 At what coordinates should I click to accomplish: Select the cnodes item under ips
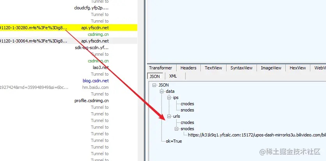[x=187, y=104]
